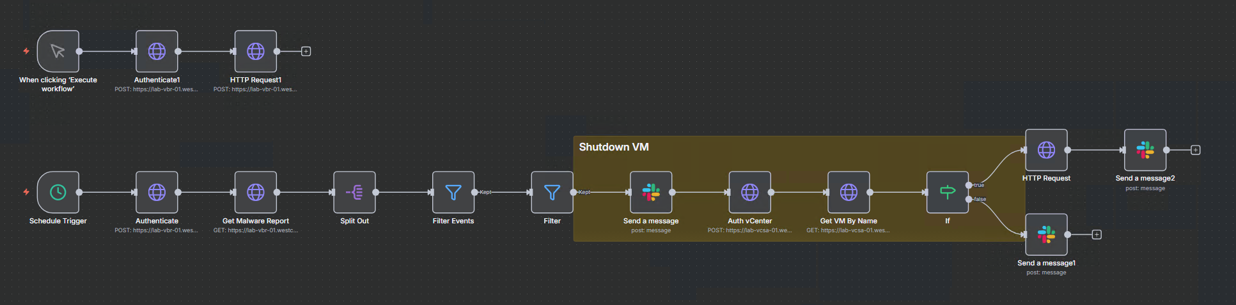
Task: Select the Auth vCenter node
Action: tap(749, 192)
